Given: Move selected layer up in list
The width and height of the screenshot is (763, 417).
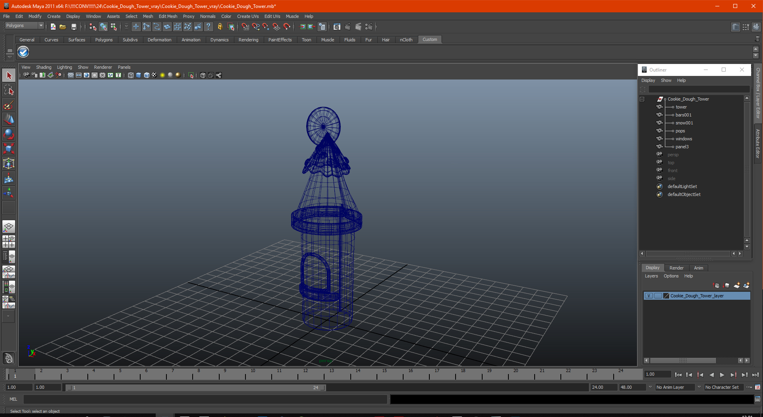Looking at the screenshot, I should (717, 285).
